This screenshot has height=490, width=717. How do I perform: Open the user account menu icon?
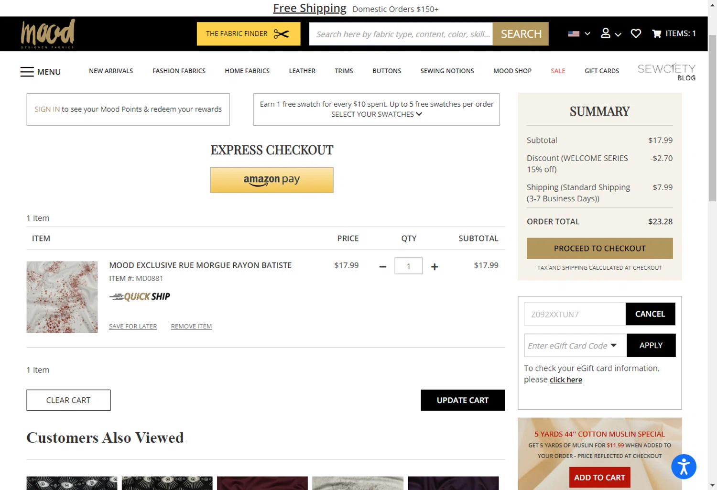(611, 33)
